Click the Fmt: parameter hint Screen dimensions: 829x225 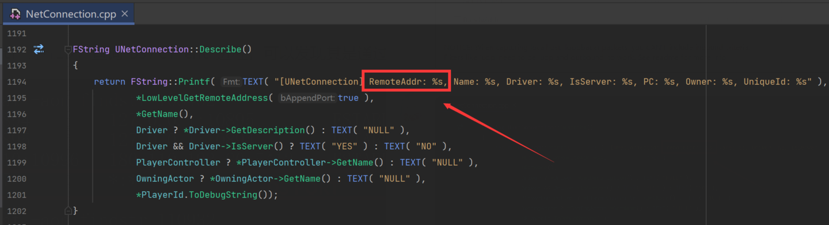tap(231, 82)
